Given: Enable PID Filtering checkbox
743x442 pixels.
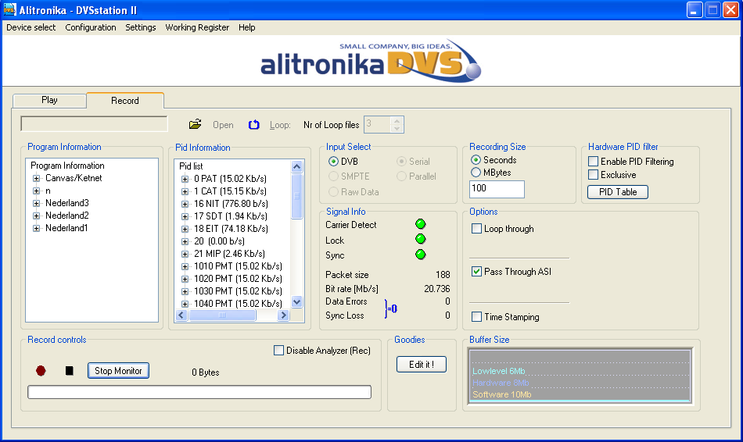Looking at the screenshot, I should (x=593, y=162).
